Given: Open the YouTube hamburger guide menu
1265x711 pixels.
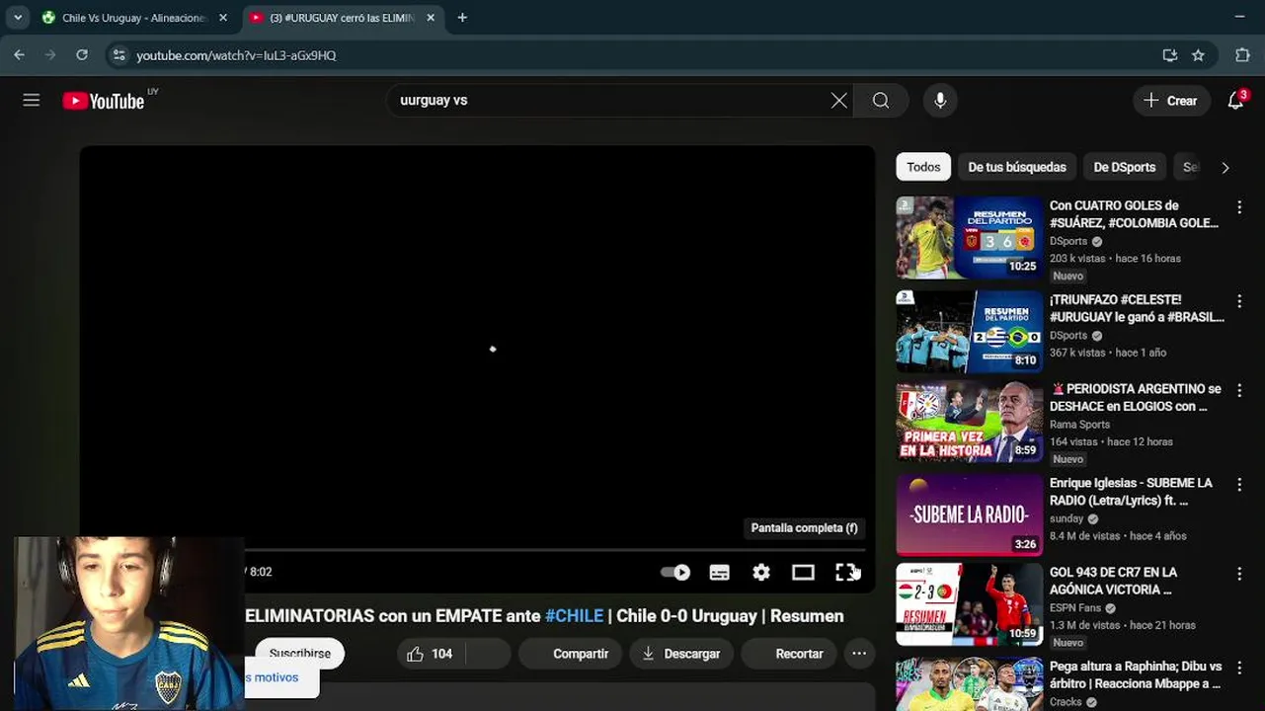Looking at the screenshot, I should tap(32, 100).
